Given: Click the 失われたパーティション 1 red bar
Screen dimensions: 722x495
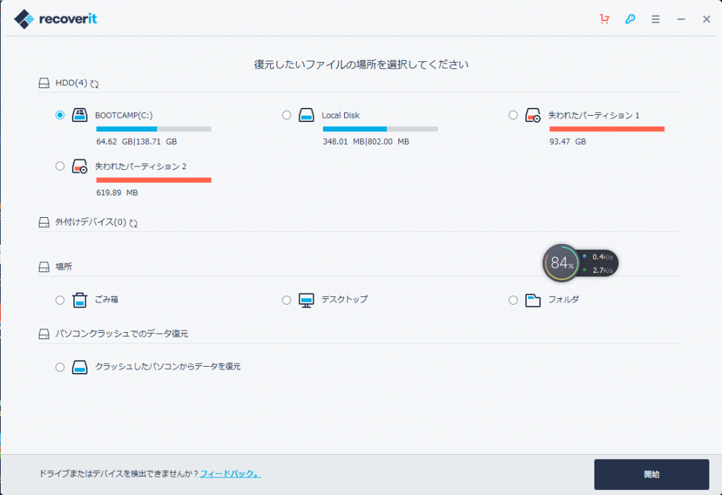Looking at the screenshot, I should point(607,129).
